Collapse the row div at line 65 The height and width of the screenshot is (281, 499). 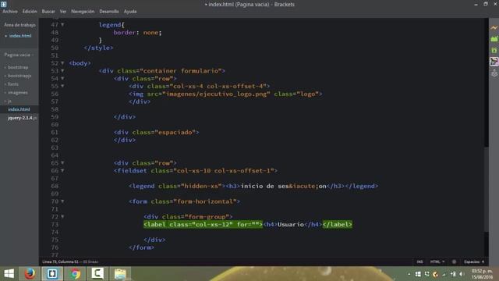pos(62,163)
